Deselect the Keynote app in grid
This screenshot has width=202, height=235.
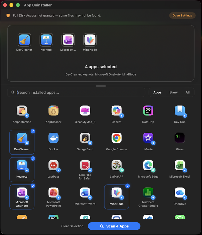click(x=22, y=169)
